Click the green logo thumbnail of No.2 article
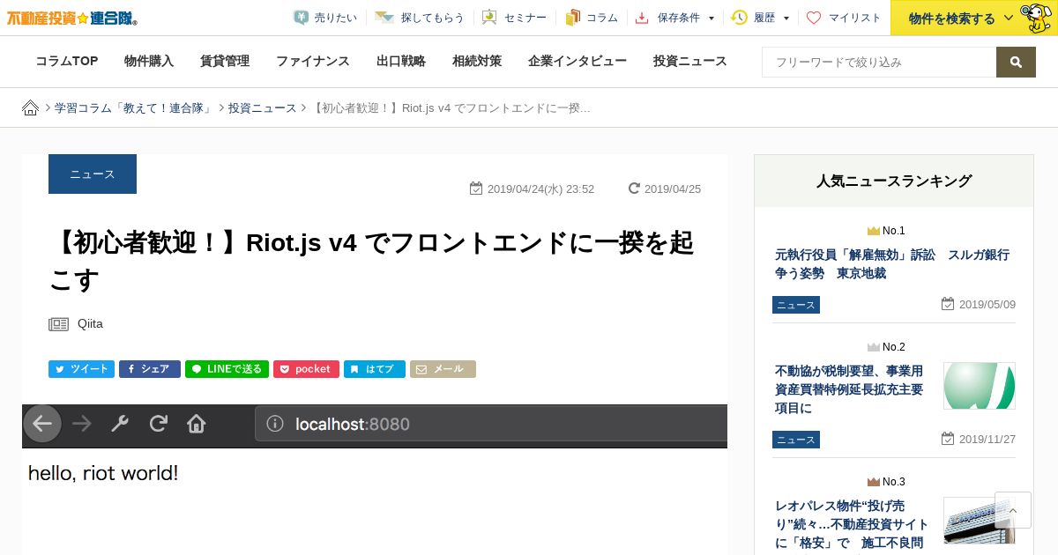 coord(980,386)
